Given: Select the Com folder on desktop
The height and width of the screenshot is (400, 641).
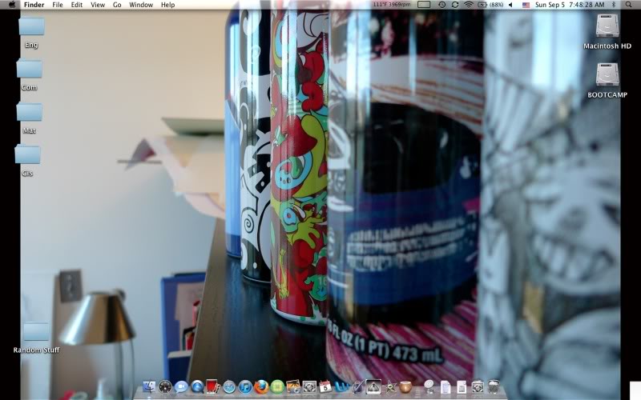Looking at the screenshot, I should (29, 69).
